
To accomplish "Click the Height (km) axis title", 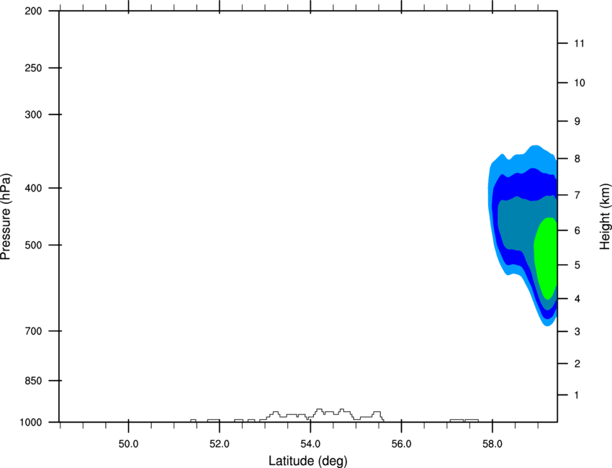I will click(x=605, y=216).
